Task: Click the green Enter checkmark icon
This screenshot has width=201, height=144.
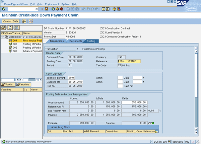Action: pyautogui.click(x=4, y=9)
